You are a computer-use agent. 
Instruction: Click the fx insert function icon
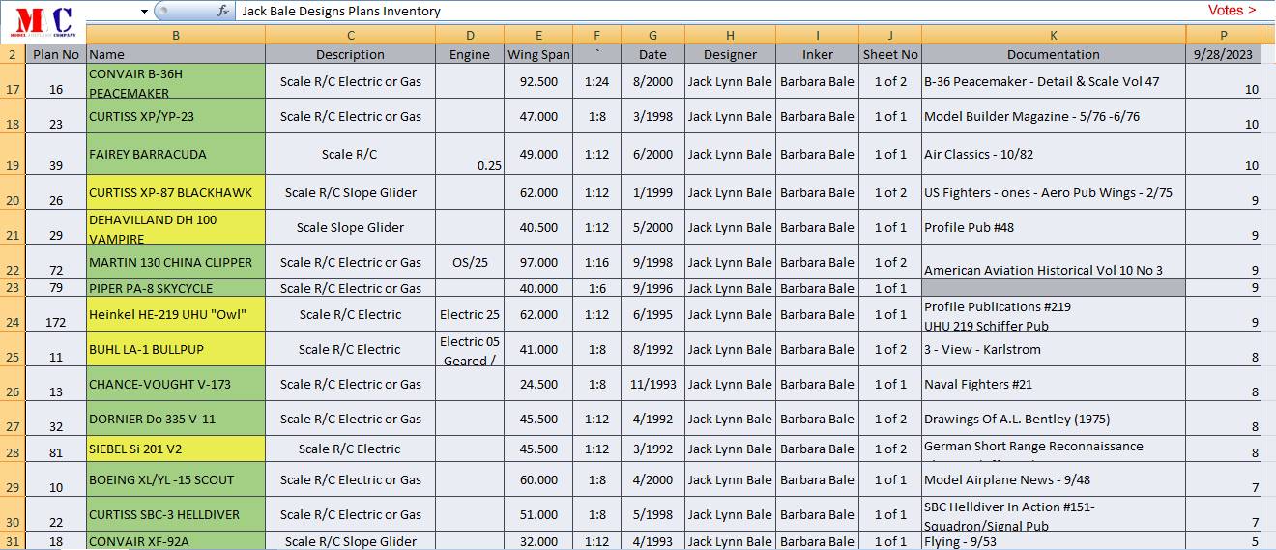[x=223, y=11]
